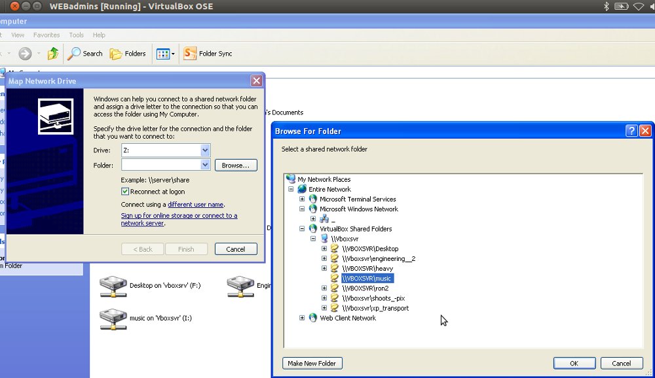Expand the \\VBOXSVR\heavy share

(x=324, y=268)
